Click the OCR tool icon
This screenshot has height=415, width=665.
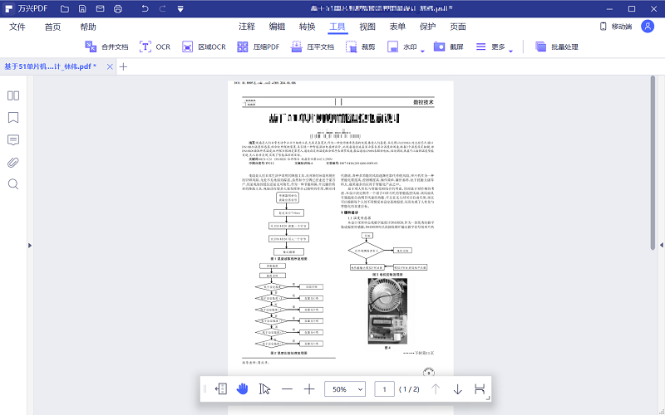145,47
